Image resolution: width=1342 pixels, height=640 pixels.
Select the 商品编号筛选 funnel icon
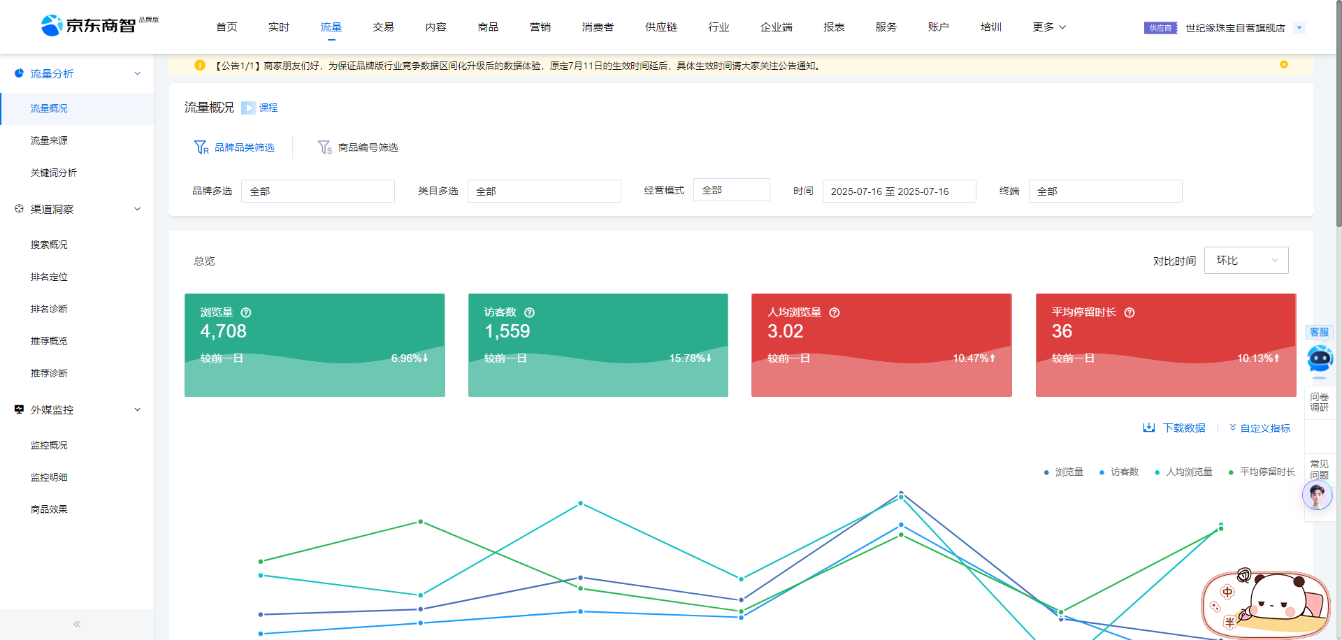click(x=324, y=147)
